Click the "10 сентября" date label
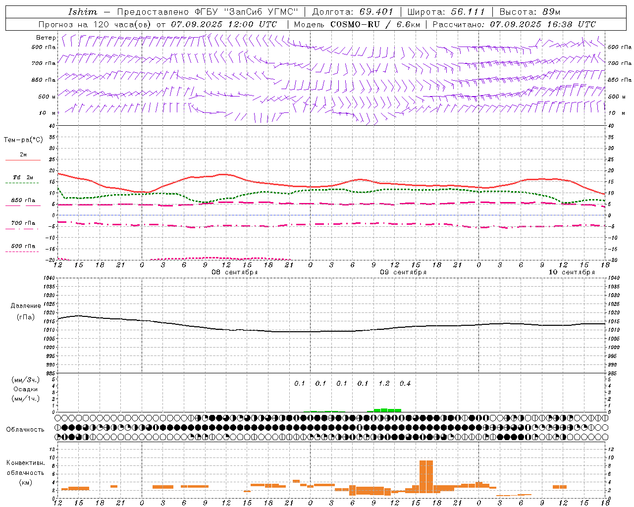The width and height of the screenshot is (634, 507). tap(572, 272)
